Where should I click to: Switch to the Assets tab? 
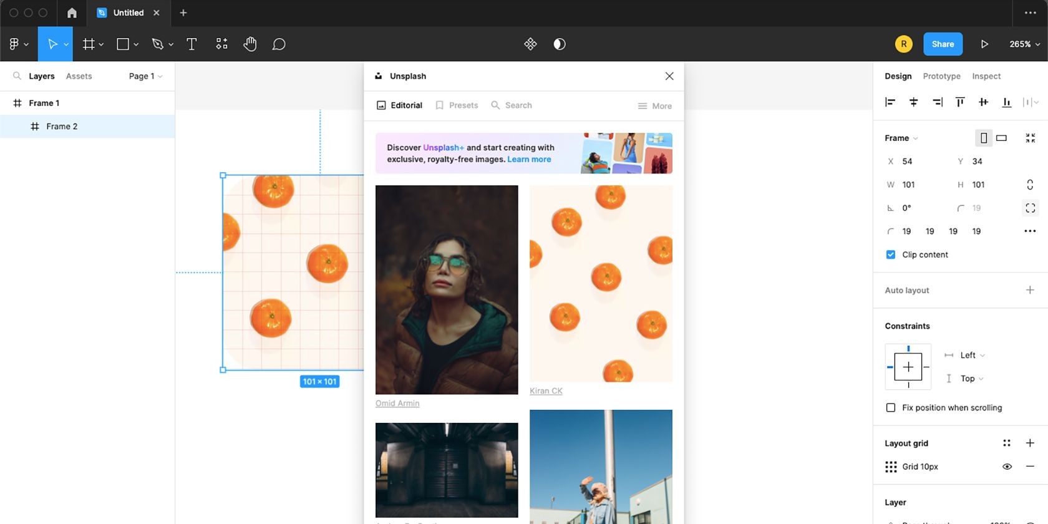(79, 76)
